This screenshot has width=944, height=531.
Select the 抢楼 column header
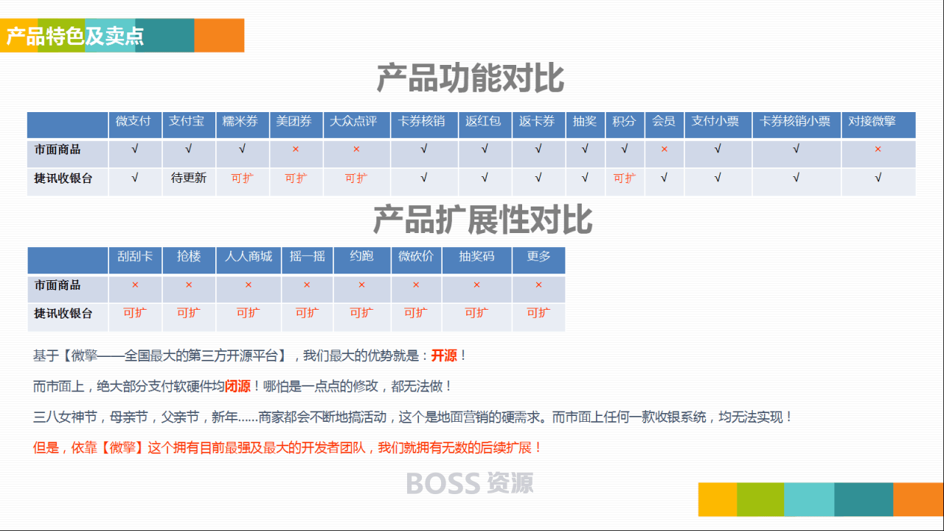189,260
